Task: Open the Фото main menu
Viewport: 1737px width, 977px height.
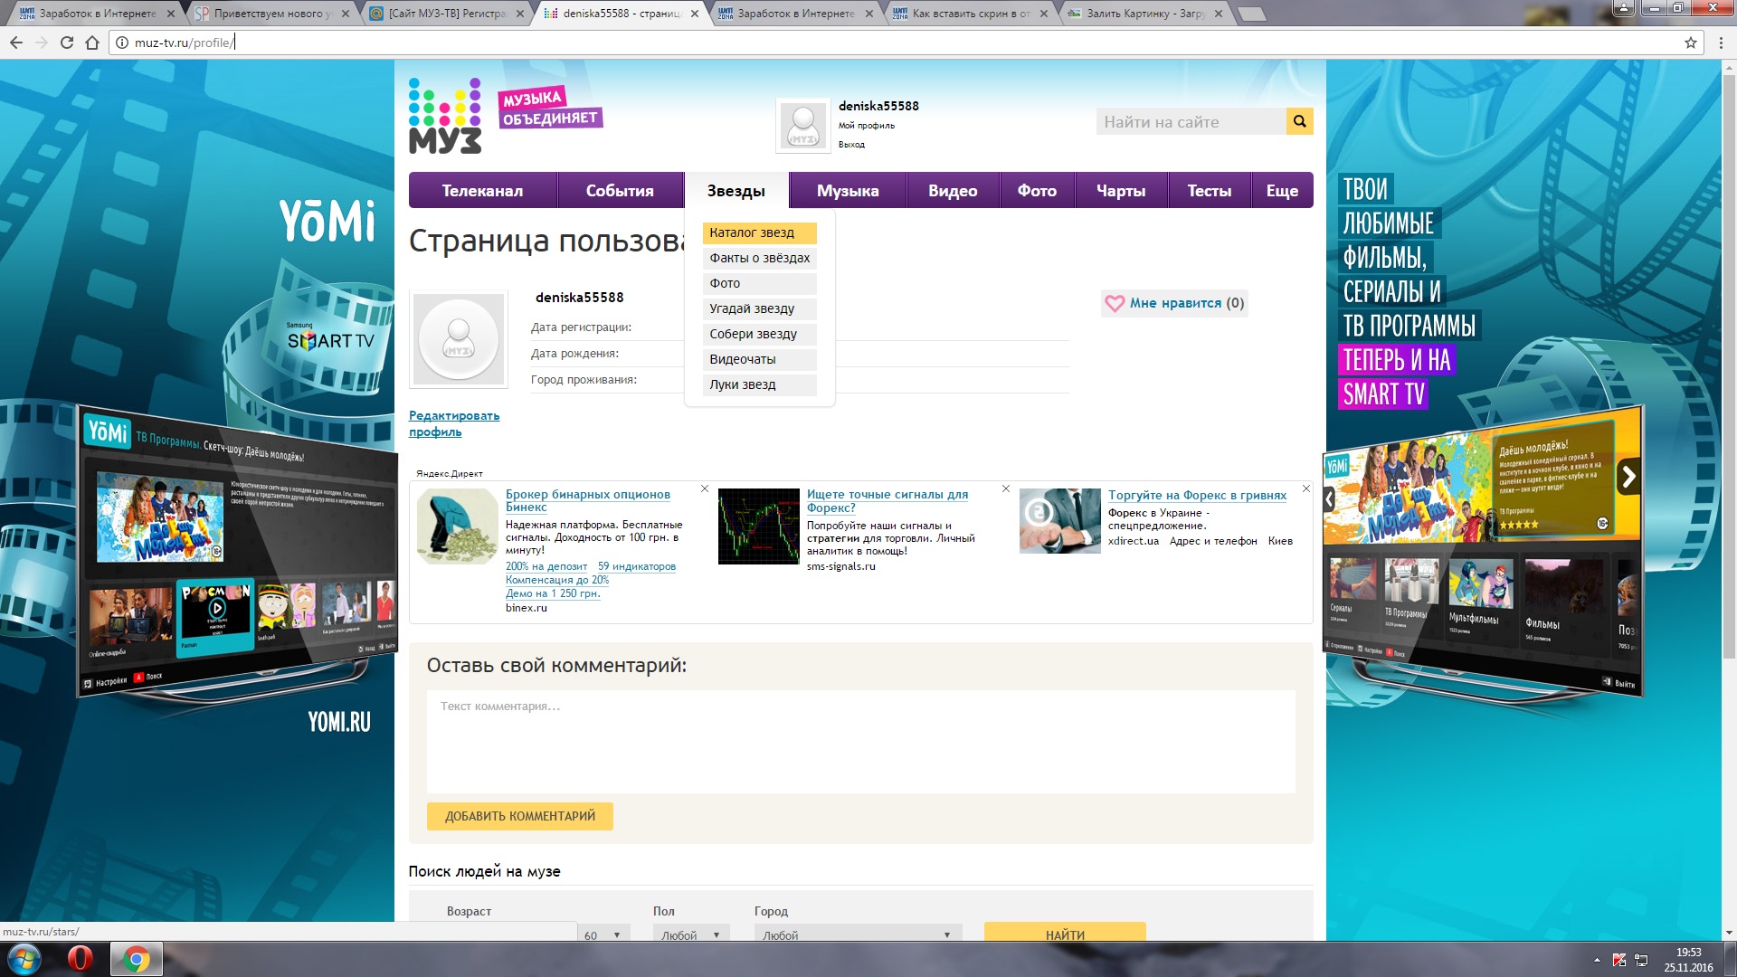Action: [x=1037, y=190]
